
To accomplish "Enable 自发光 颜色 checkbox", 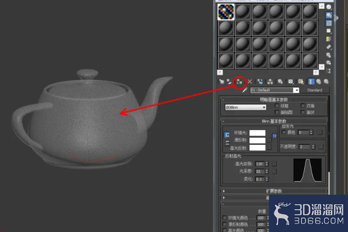I will (x=283, y=132).
